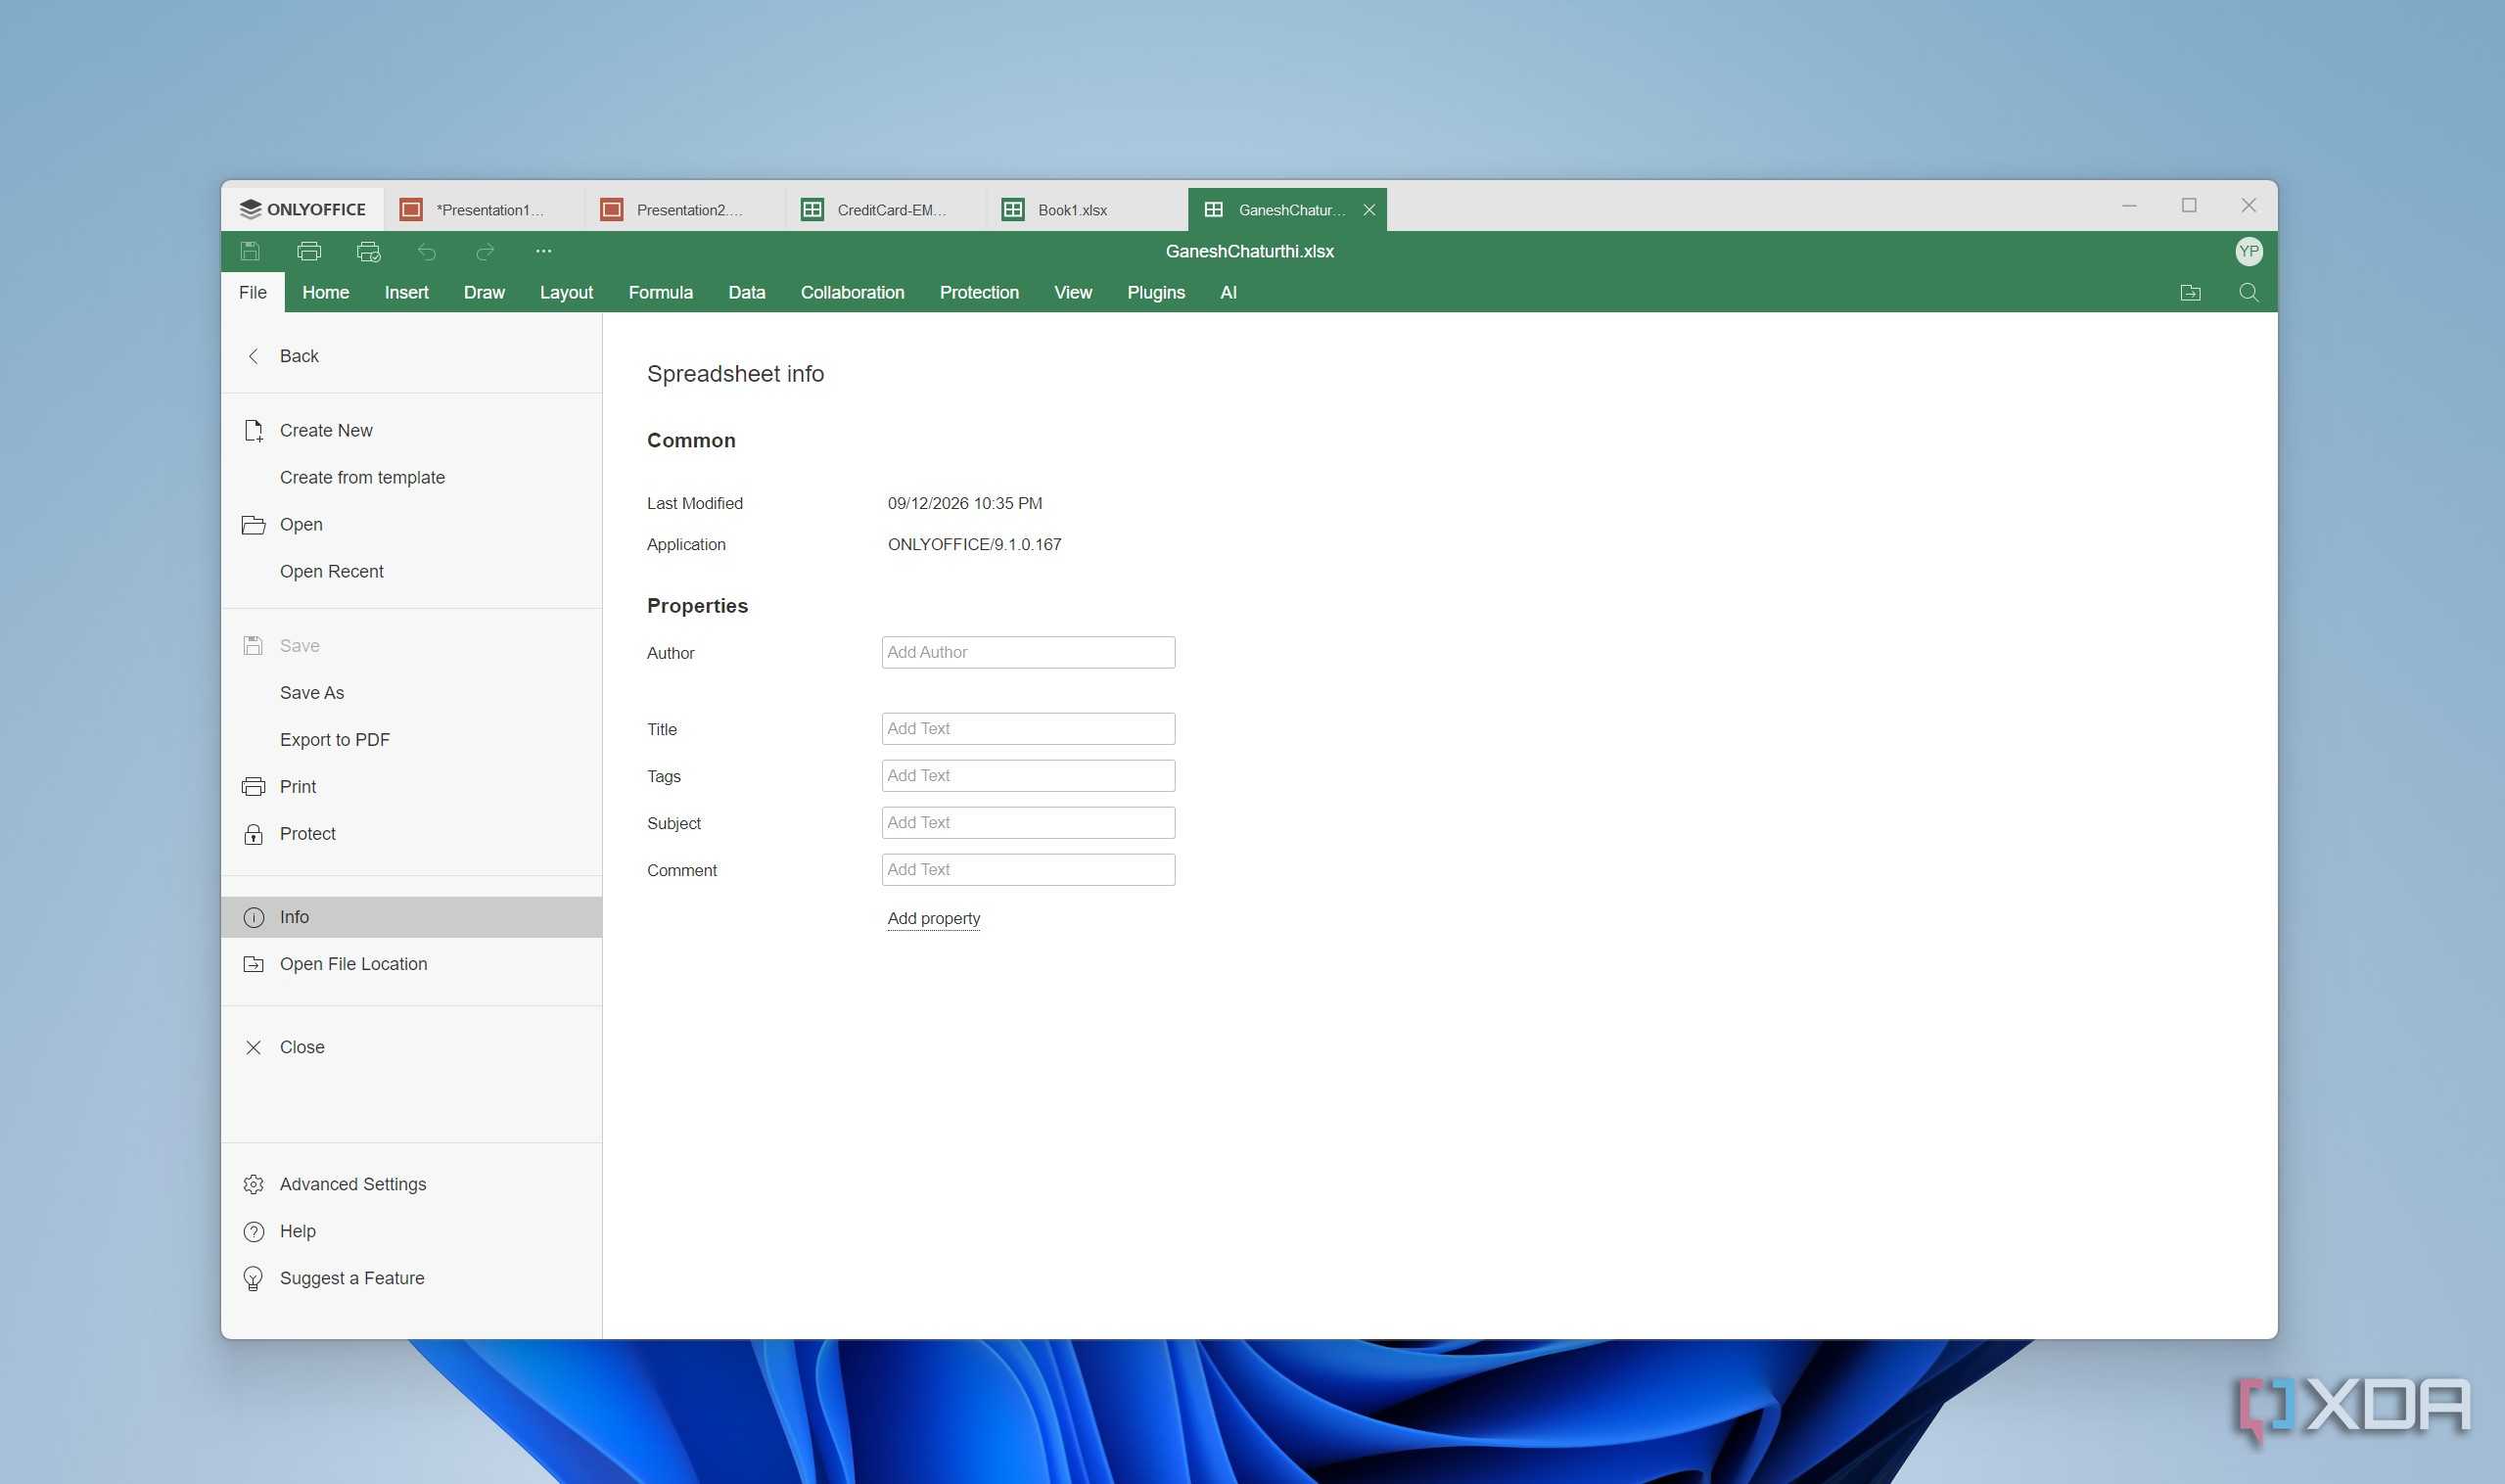
Task: Click the Tags text field
Action: point(1028,776)
